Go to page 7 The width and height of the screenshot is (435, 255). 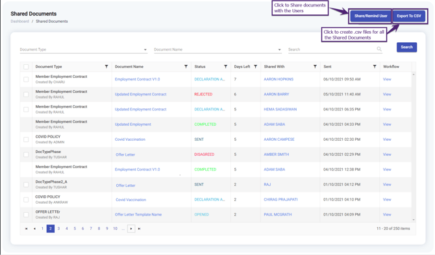(x=91, y=228)
